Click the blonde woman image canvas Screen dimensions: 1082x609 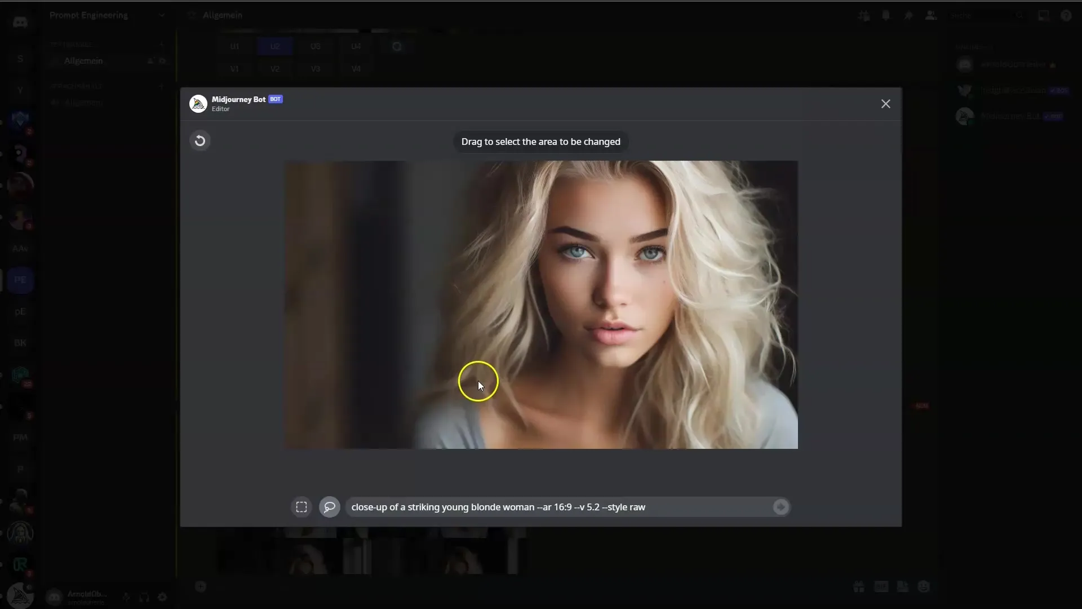[x=541, y=305]
